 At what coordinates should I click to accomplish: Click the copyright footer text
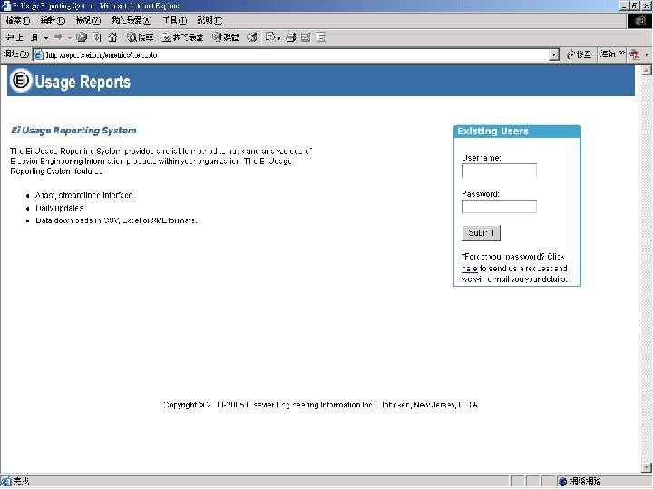321,405
